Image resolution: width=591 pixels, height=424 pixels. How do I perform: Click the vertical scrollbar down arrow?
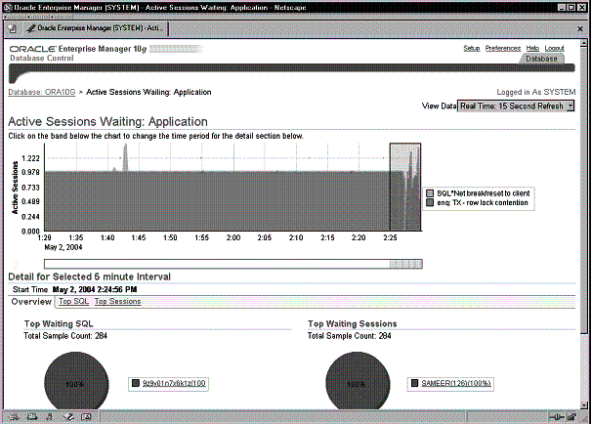(584, 405)
